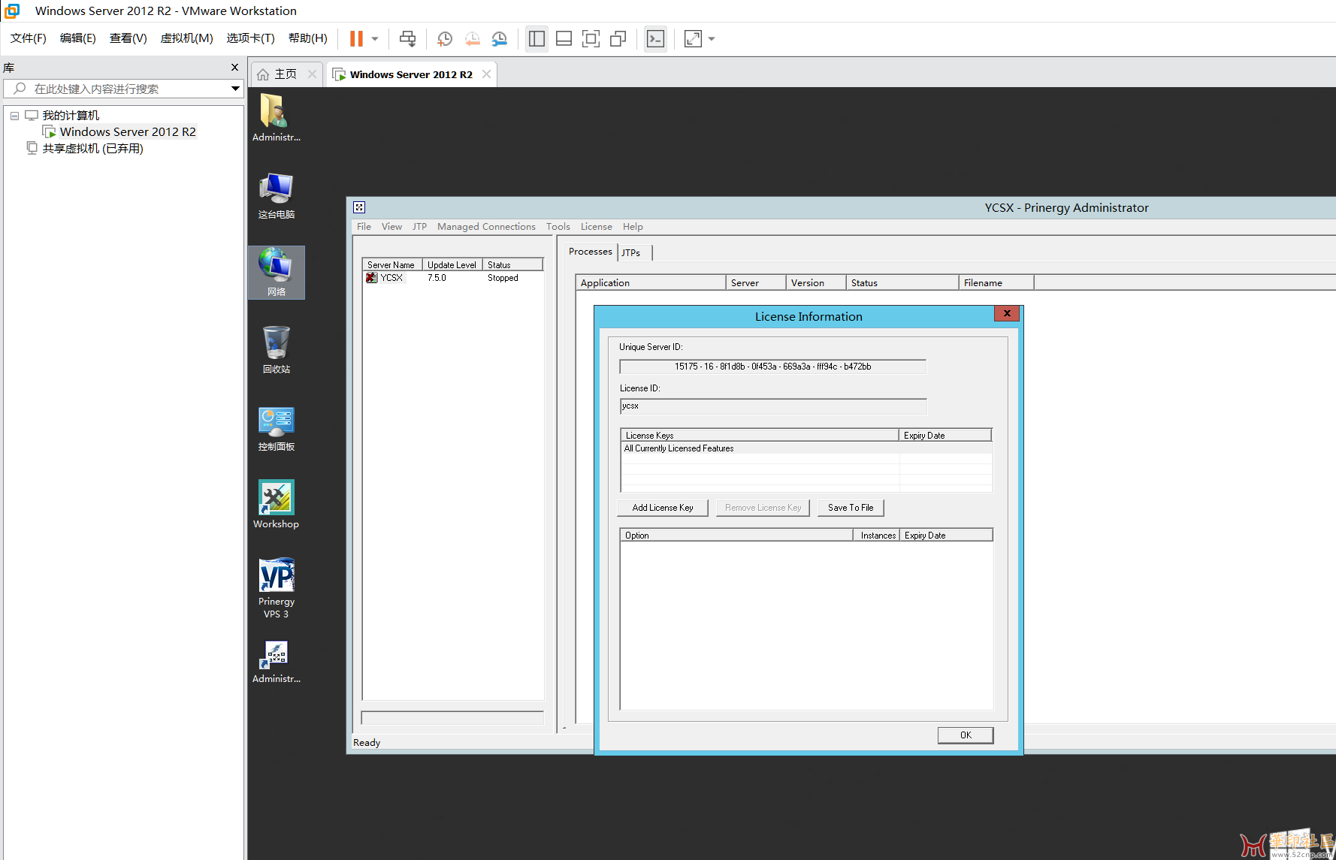The image size is (1336, 860).
Task: Open the JTP menu
Action: pyautogui.click(x=419, y=226)
